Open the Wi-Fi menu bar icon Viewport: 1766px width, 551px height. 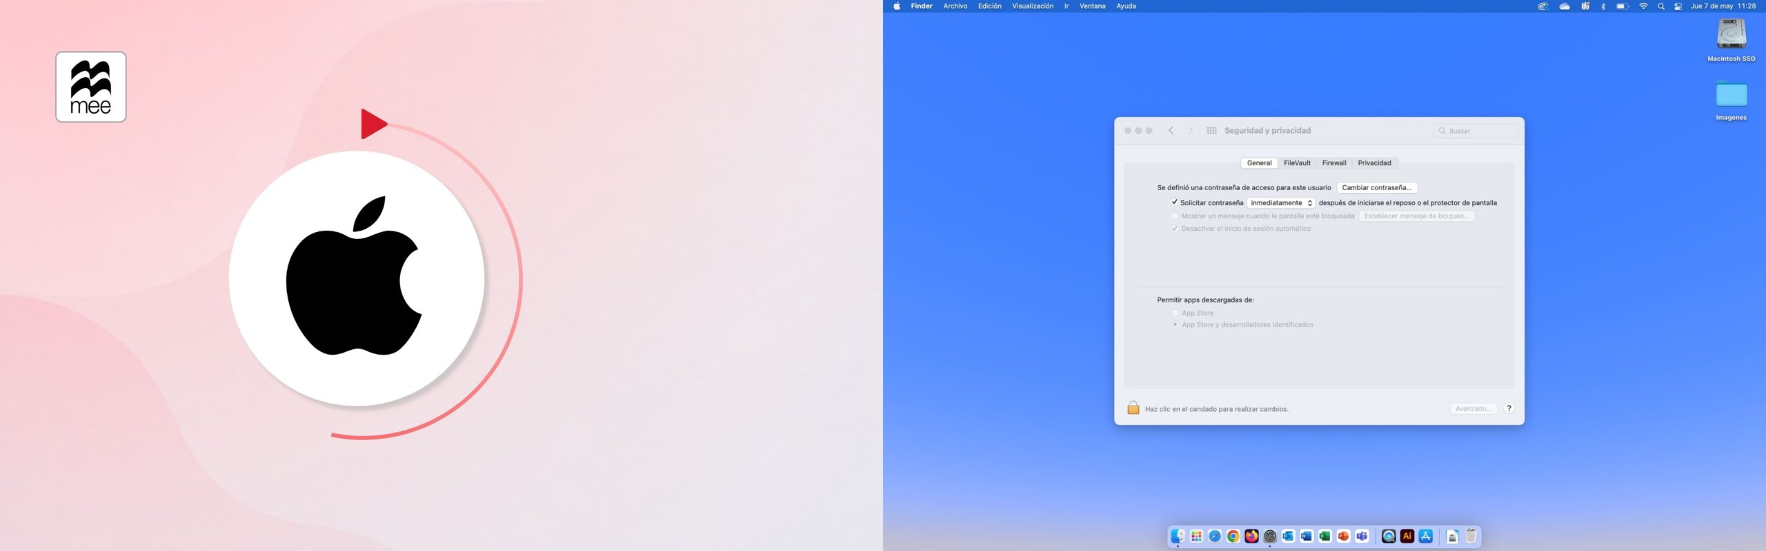pyautogui.click(x=1643, y=6)
